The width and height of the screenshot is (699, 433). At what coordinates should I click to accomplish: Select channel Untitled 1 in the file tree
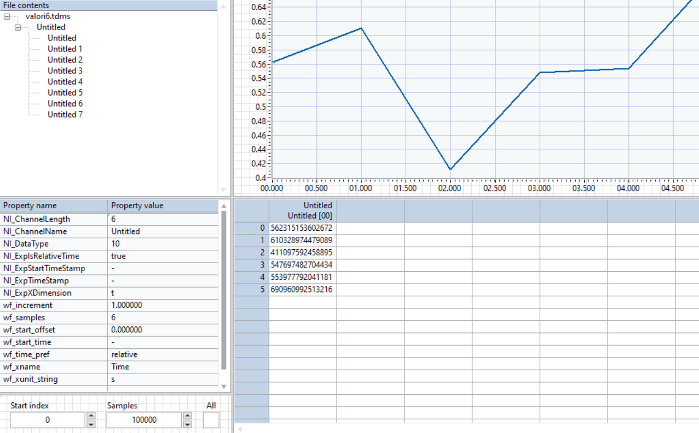point(65,49)
